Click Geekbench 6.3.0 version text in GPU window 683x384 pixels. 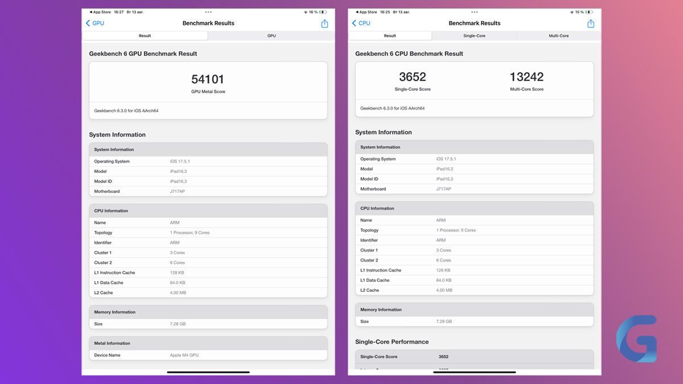point(126,110)
